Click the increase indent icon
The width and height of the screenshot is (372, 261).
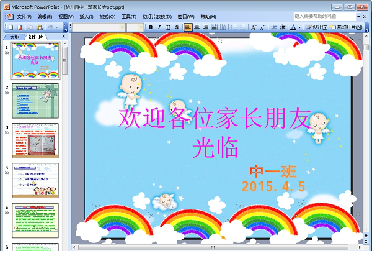coord(282,27)
